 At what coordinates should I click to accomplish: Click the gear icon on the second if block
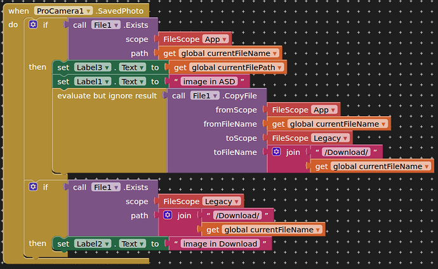(33, 187)
